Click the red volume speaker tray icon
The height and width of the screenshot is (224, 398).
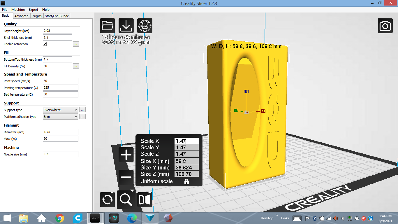click(x=336, y=218)
